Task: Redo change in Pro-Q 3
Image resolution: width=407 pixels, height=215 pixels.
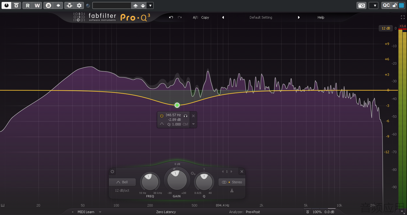Action: click(180, 17)
